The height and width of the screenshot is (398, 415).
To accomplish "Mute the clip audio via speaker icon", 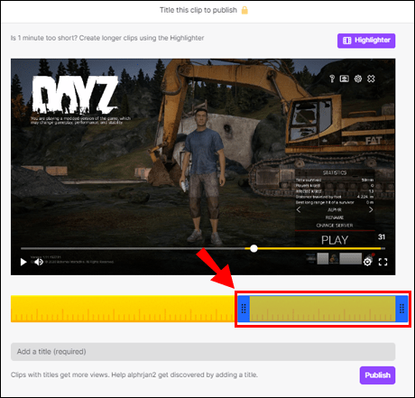I will (x=39, y=262).
